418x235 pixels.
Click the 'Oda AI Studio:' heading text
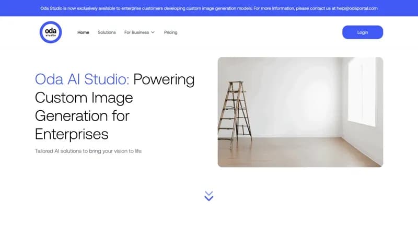(82, 79)
